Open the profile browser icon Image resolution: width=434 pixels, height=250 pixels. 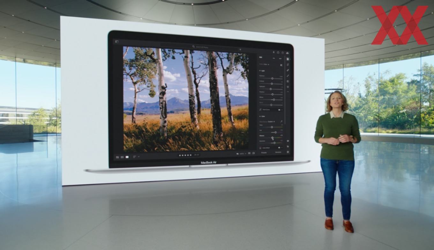point(281,65)
